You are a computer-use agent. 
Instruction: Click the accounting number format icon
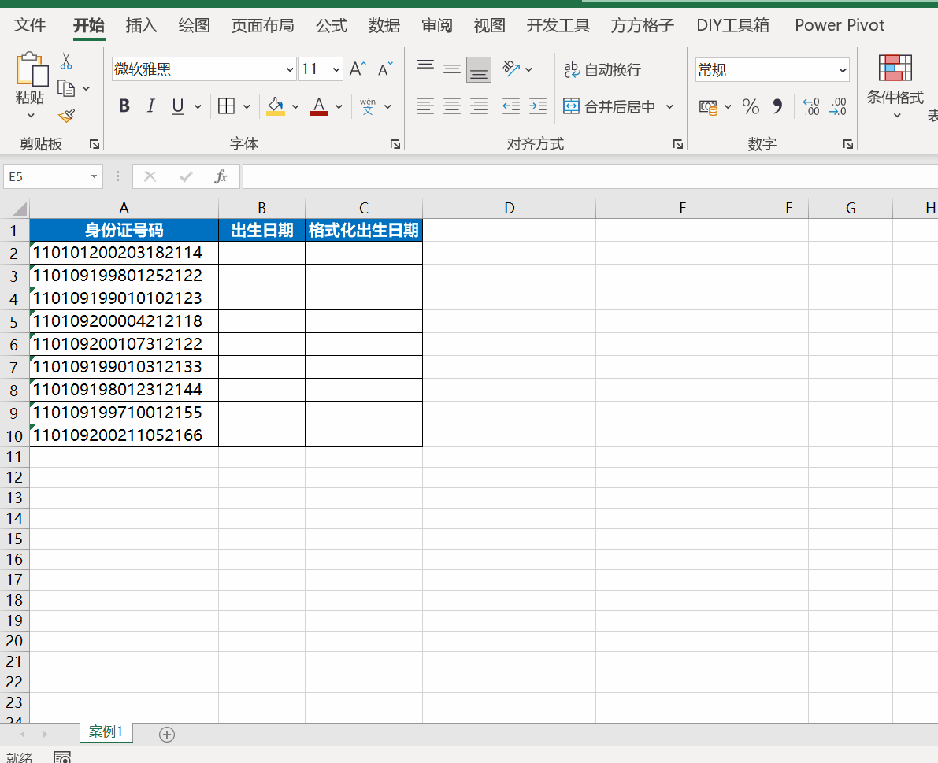(x=708, y=107)
